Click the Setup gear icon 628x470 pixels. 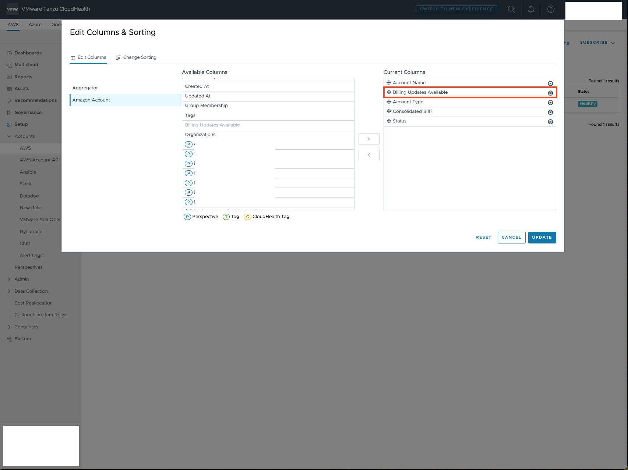(x=9, y=124)
